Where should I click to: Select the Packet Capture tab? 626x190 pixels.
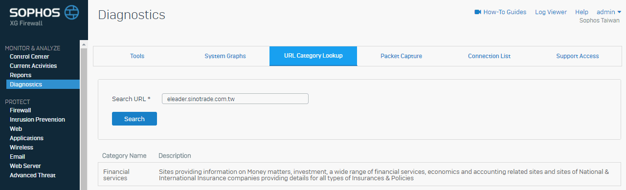pos(401,56)
